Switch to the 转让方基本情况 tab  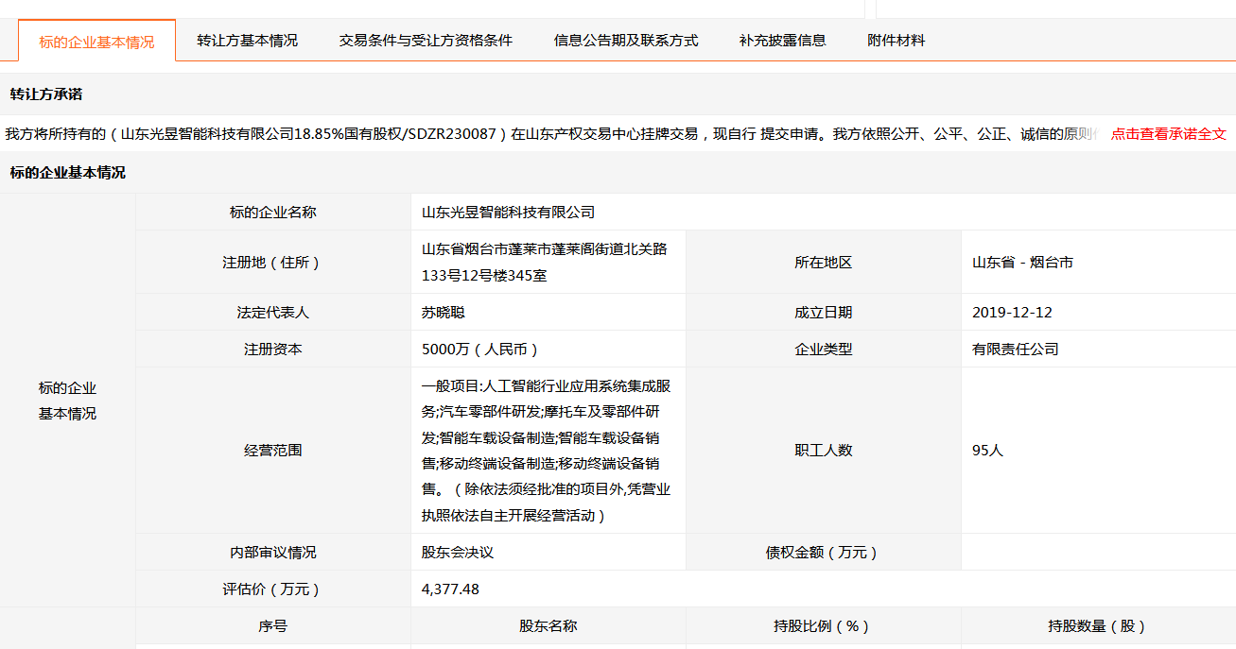click(x=247, y=41)
